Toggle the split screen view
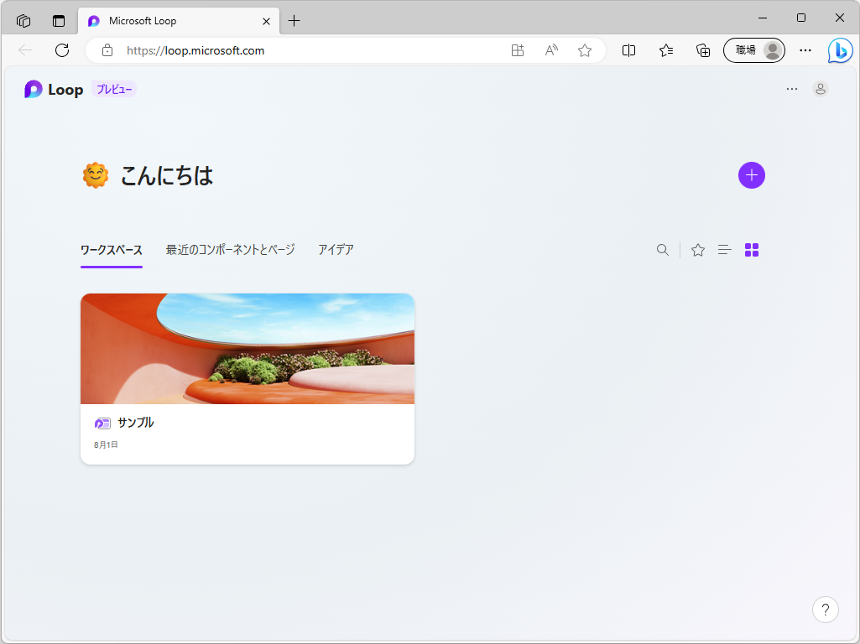 coord(628,50)
